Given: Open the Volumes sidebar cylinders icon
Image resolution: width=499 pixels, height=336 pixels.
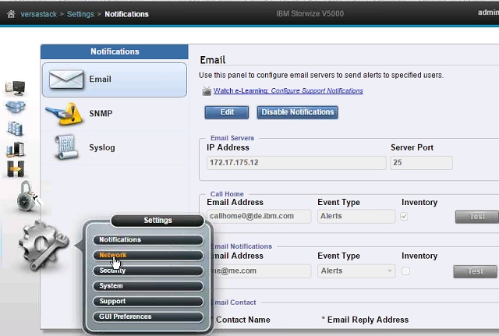Looking at the screenshot, I should point(15,128).
